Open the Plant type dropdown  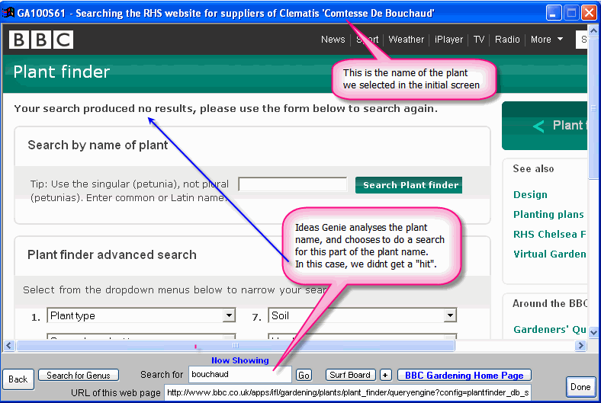[141, 315]
